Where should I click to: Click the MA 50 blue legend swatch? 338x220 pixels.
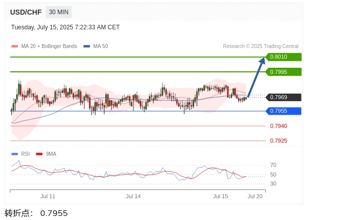point(87,46)
